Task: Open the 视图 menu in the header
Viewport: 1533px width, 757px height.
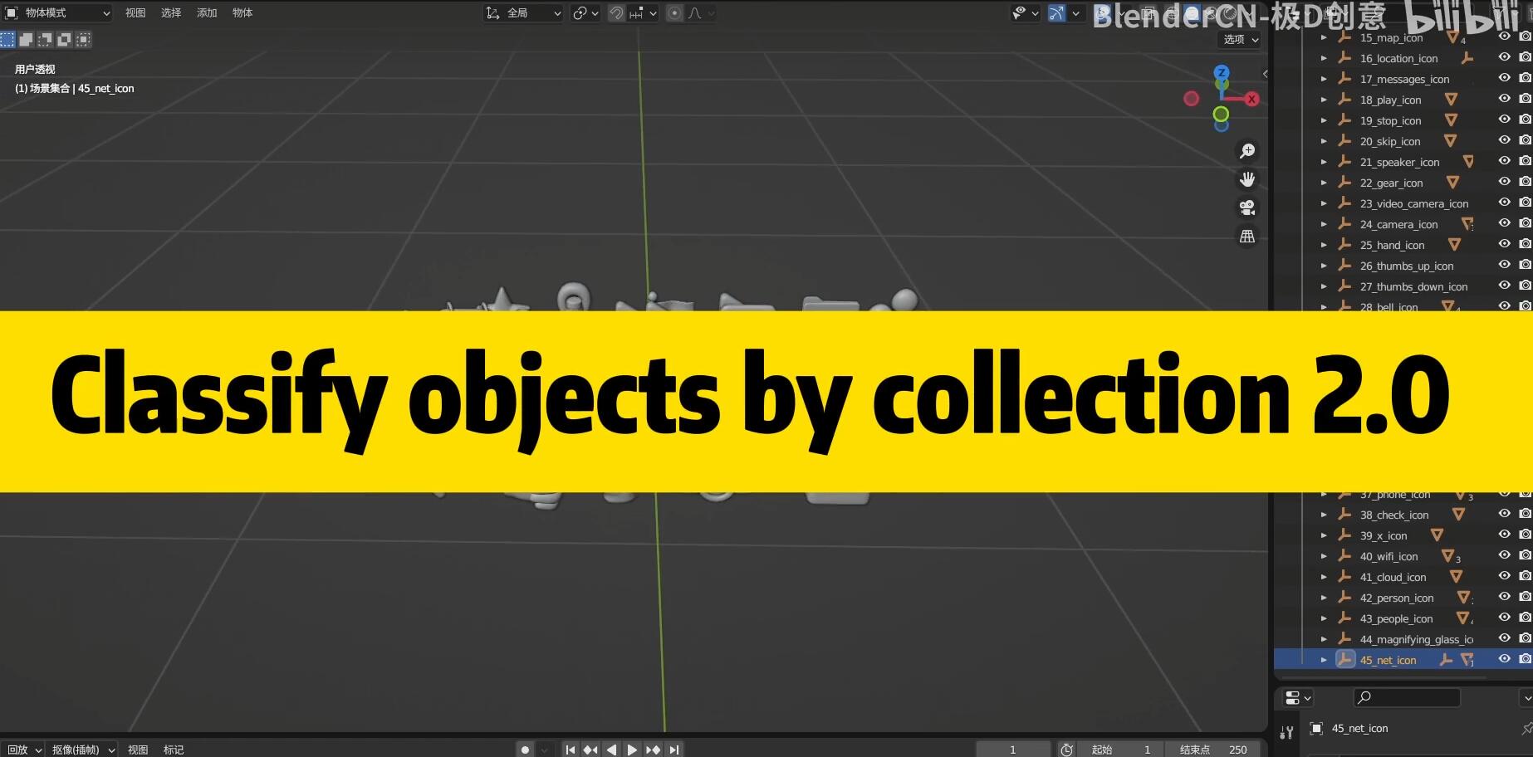Action: click(x=135, y=12)
